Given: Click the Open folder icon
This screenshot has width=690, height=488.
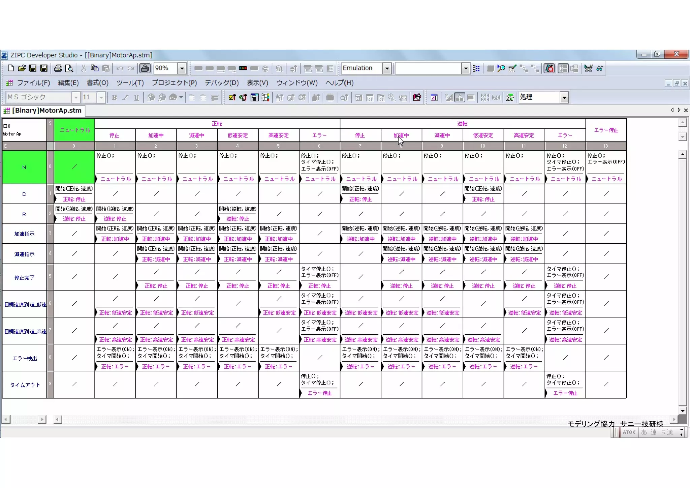Looking at the screenshot, I should (22, 68).
